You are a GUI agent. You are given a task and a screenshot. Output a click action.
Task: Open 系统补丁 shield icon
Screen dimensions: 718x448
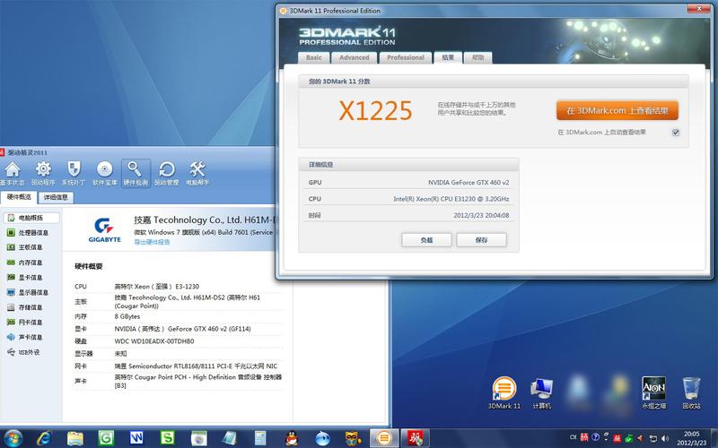click(x=74, y=173)
